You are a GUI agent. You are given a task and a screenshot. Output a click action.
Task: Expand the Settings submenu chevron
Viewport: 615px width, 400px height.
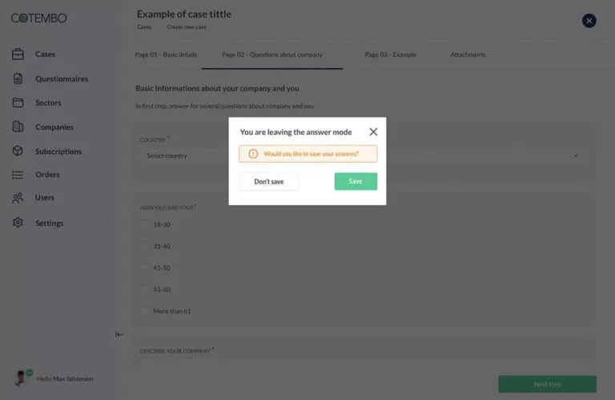click(108, 223)
